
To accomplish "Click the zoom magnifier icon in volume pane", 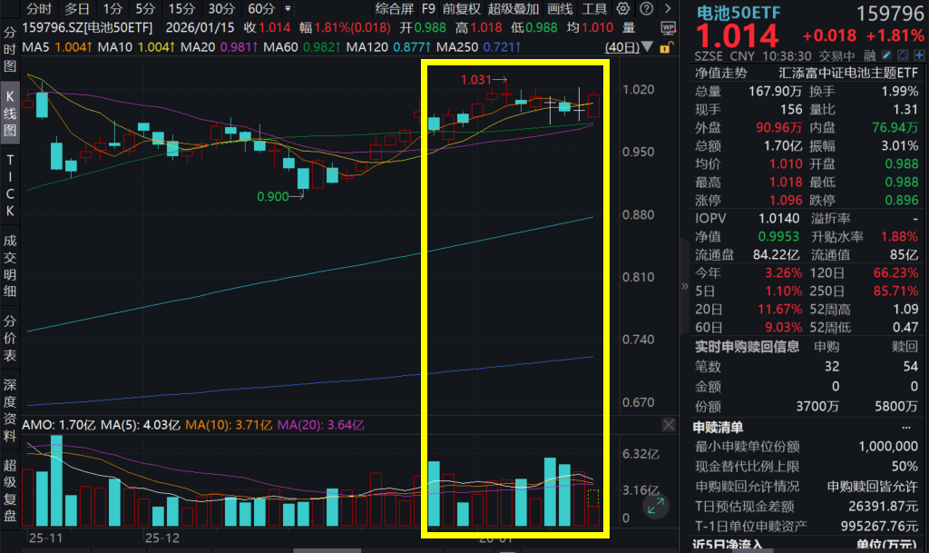I will pyautogui.click(x=655, y=505).
